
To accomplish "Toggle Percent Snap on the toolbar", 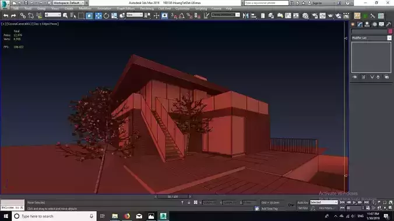I will tap(189, 16).
